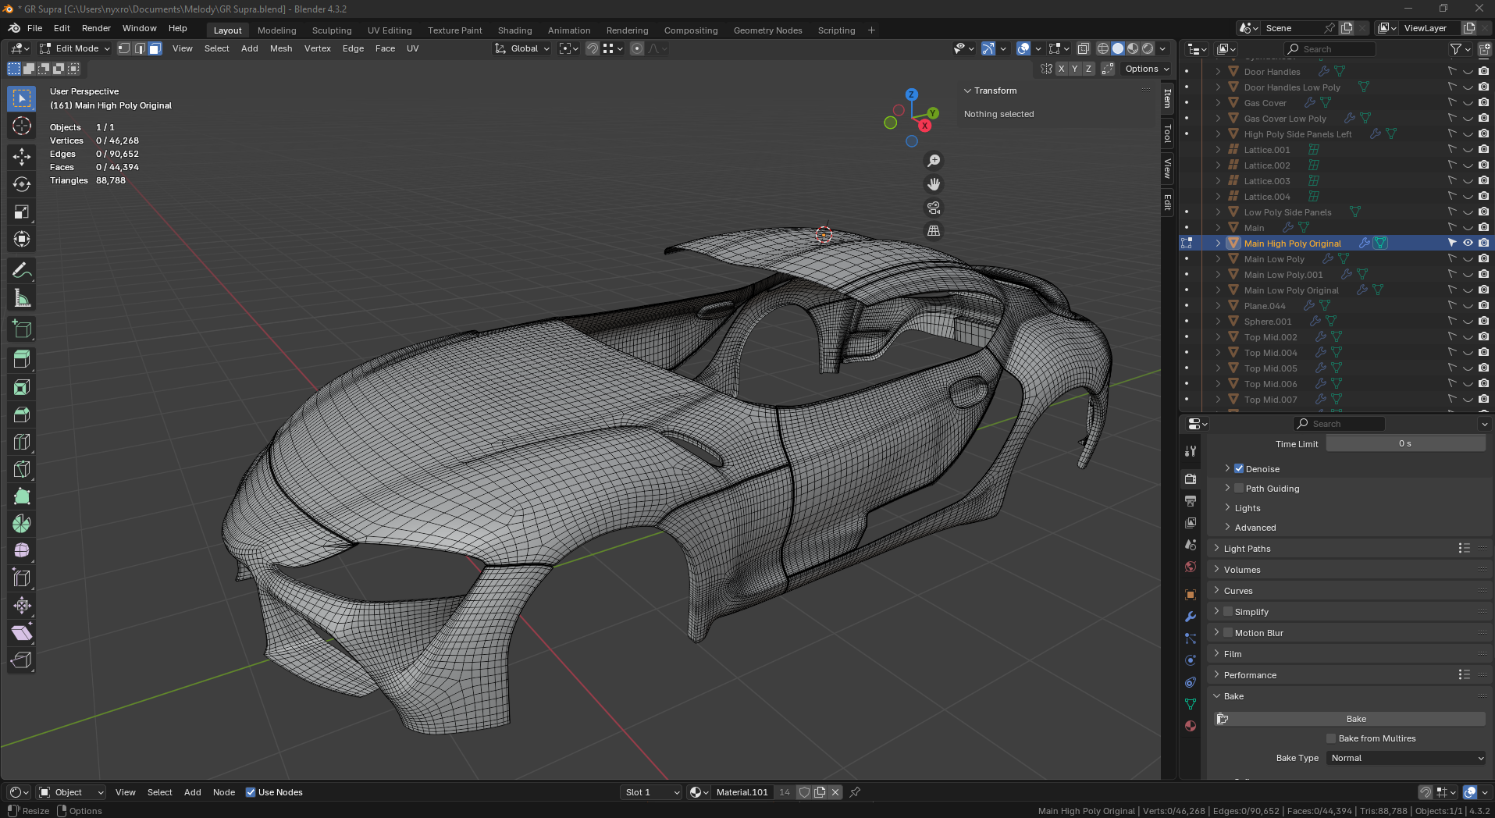Switch to edge select mode

click(140, 48)
